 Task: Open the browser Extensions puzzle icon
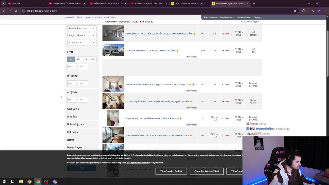(x=304, y=11)
